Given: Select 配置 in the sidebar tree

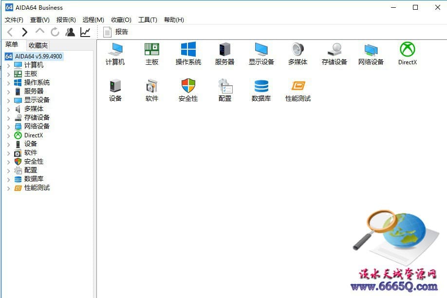Looking at the screenshot, I should tap(31, 170).
